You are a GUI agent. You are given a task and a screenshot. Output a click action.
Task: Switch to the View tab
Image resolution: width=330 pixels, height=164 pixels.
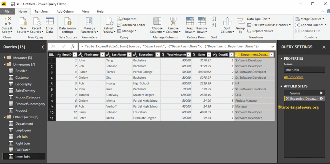tap(86, 12)
